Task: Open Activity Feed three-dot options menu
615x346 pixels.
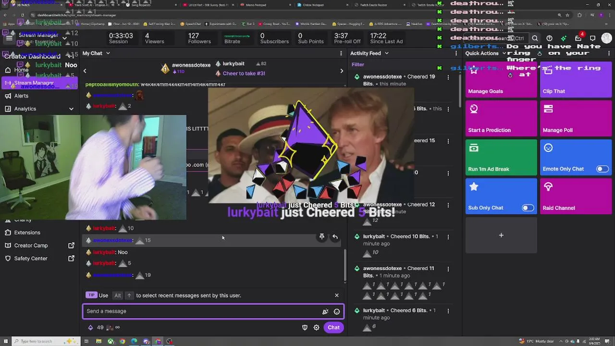Action: [456, 53]
